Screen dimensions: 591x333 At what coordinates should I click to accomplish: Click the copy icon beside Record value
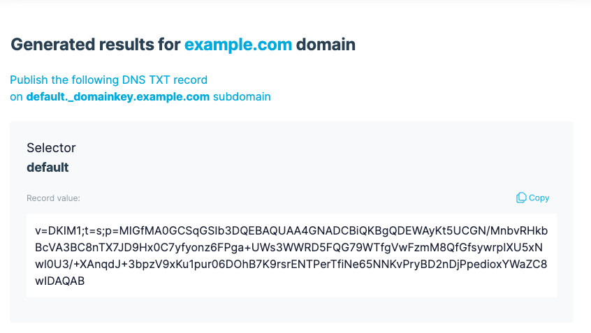pyautogui.click(x=521, y=198)
